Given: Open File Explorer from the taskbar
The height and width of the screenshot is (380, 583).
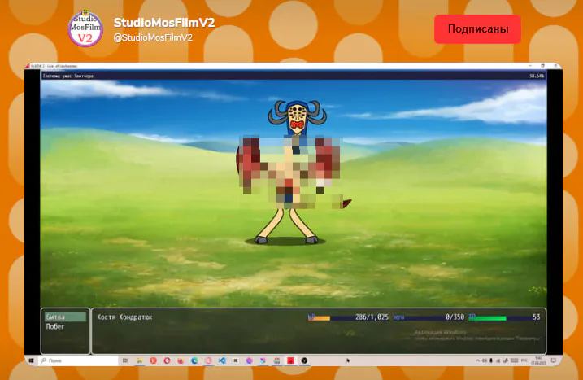Looking at the screenshot, I should [139, 360].
